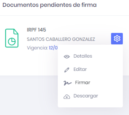Viewport: 129px width, 115px height.
Task: Click the blue Vigencia date value
Action: tap(53, 48)
